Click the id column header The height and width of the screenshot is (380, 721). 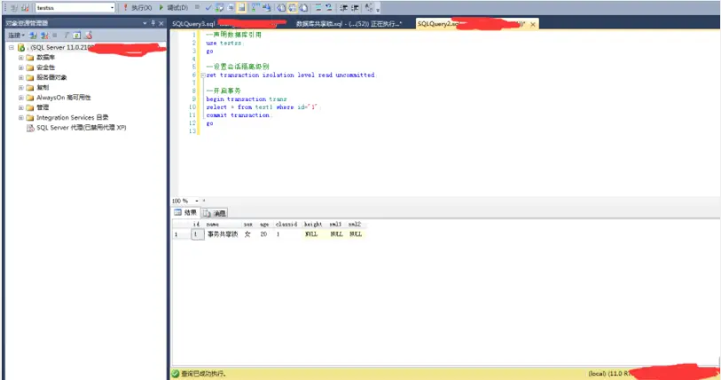point(196,225)
